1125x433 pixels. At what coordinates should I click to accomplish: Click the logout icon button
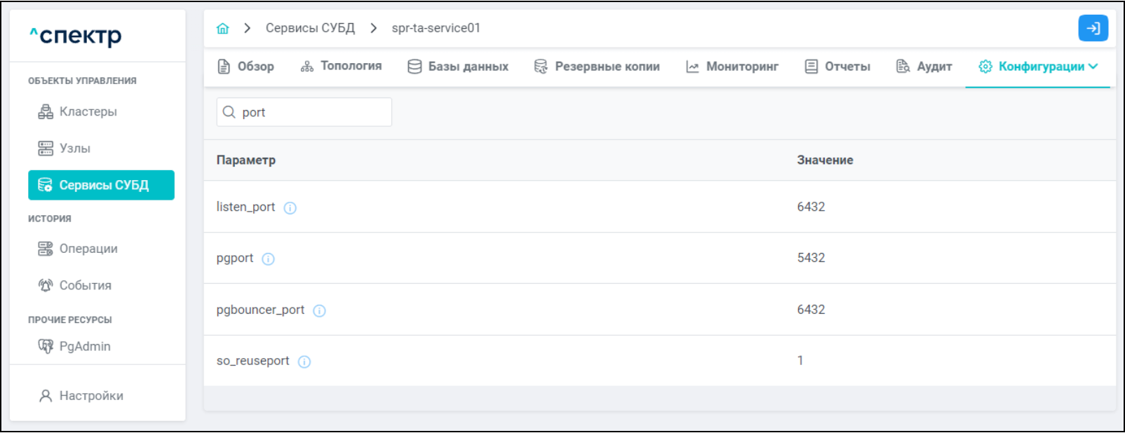[1093, 29]
